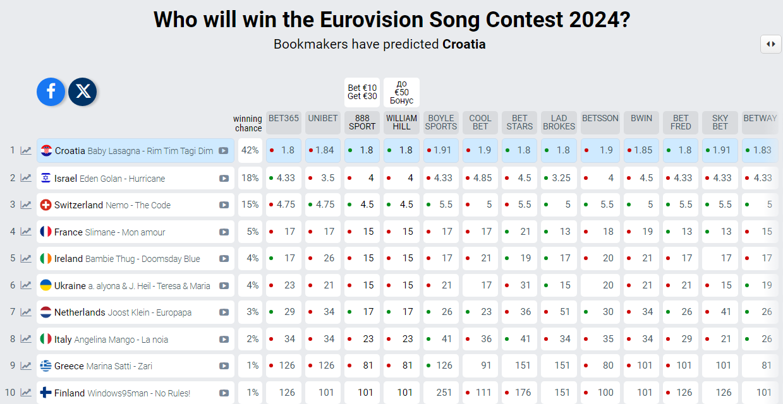Open the SKY BET bookmaker header

click(x=720, y=122)
